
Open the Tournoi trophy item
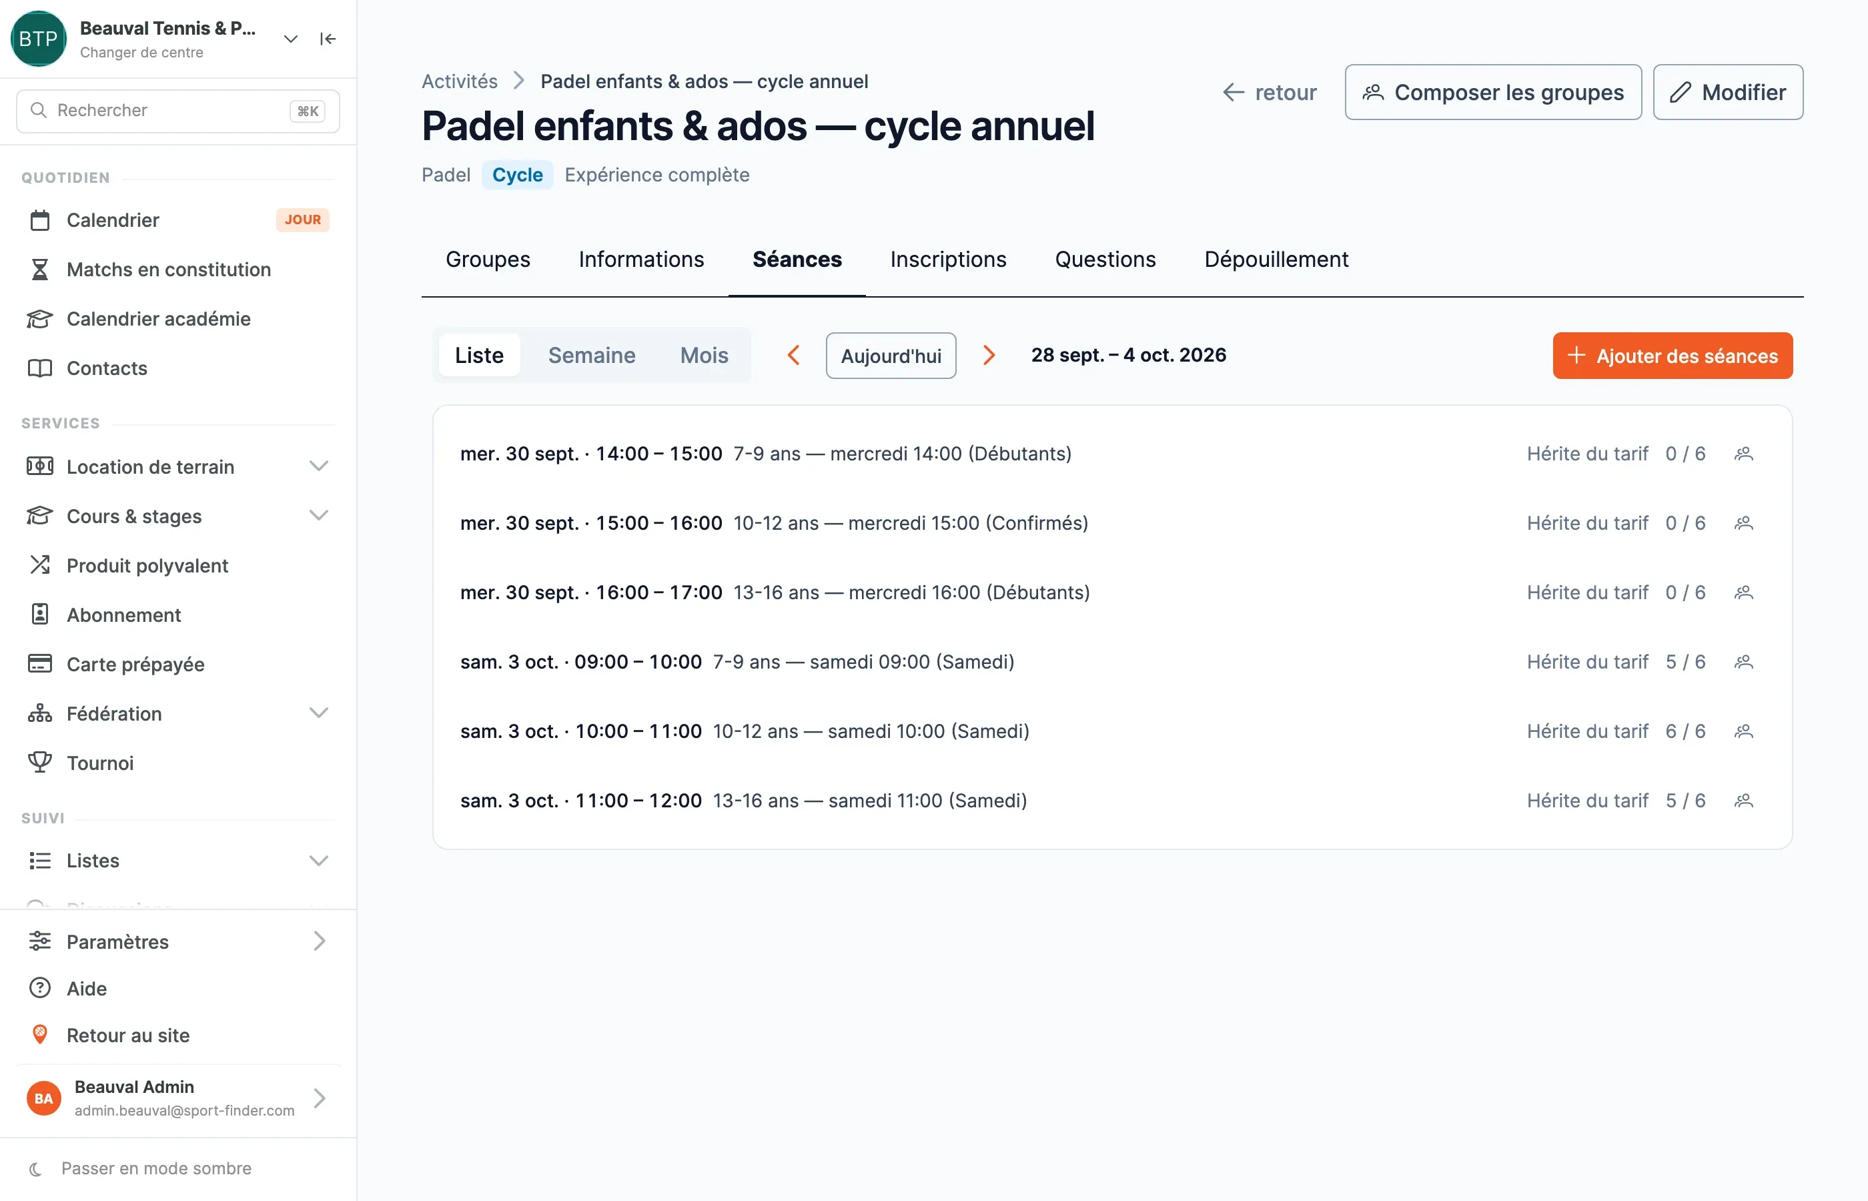(x=177, y=763)
